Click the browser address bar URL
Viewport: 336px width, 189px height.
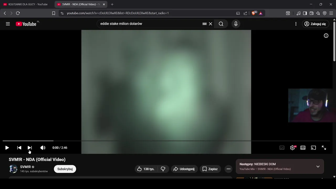118,13
